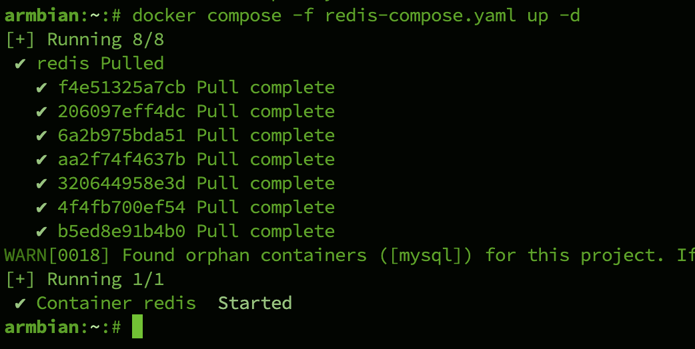Click the "Running 1/1" progress text
Viewport: 695px width, 349px height.
105,279
